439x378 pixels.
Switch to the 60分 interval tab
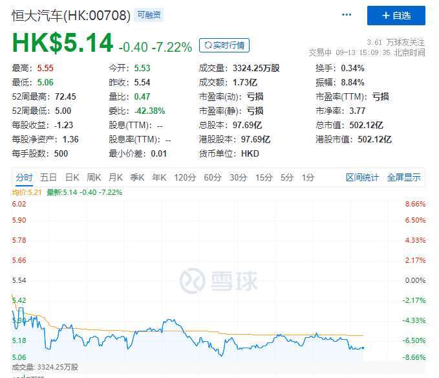pyautogui.click(x=213, y=177)
